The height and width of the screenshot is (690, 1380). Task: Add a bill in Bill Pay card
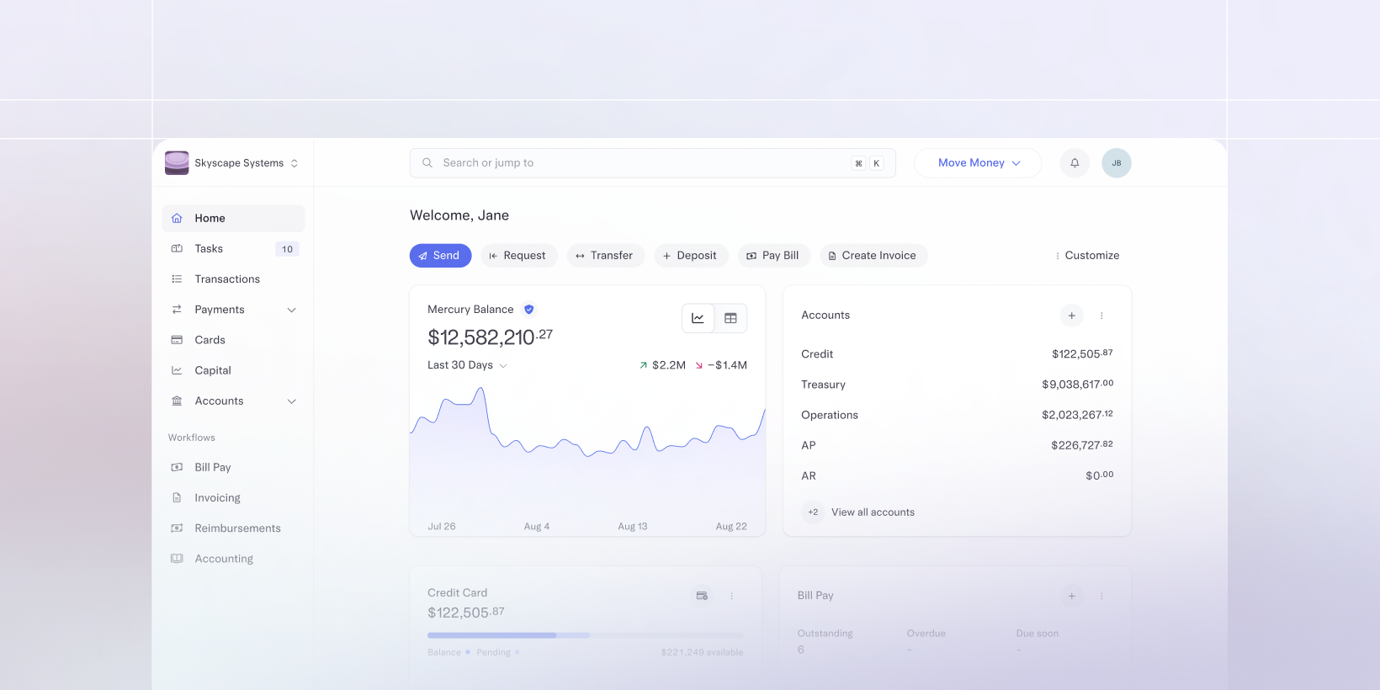[x=1071, y=596]
